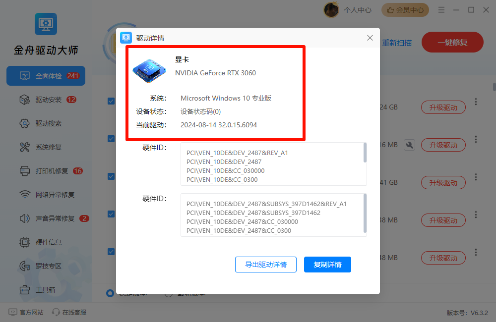496x322 pixels.
Task: Click the hardware ID PCI\VEN_10DE&DEV_2487&REV_A1
Action: [x=237, y=153]
